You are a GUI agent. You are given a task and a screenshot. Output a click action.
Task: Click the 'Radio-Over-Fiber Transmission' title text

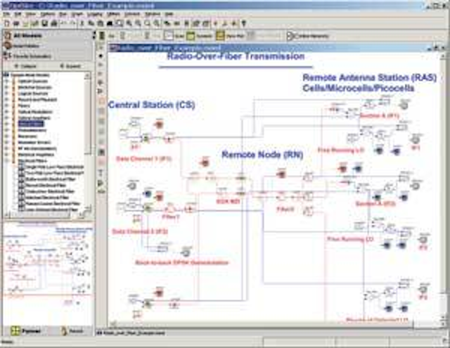point(236,56)
